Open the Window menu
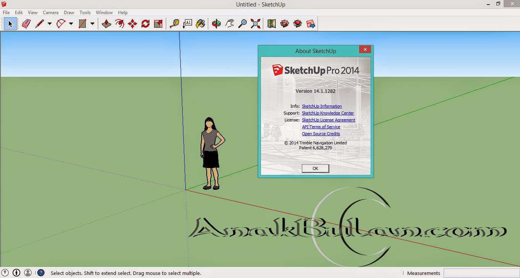The height and width of the screenshot is (278, 520). pyautogui.click(x=104, y=13)
